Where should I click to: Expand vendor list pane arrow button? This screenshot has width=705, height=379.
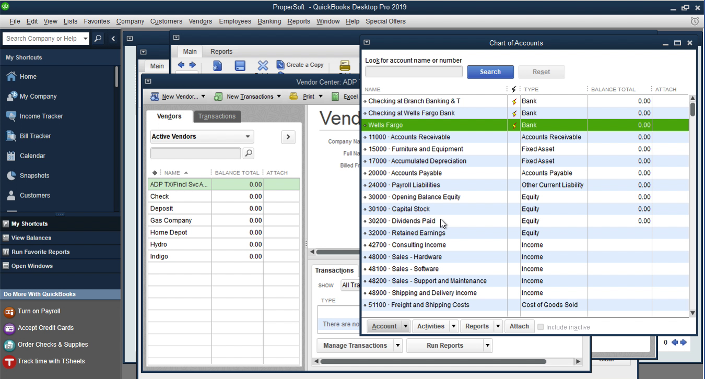tap(288, 137)
